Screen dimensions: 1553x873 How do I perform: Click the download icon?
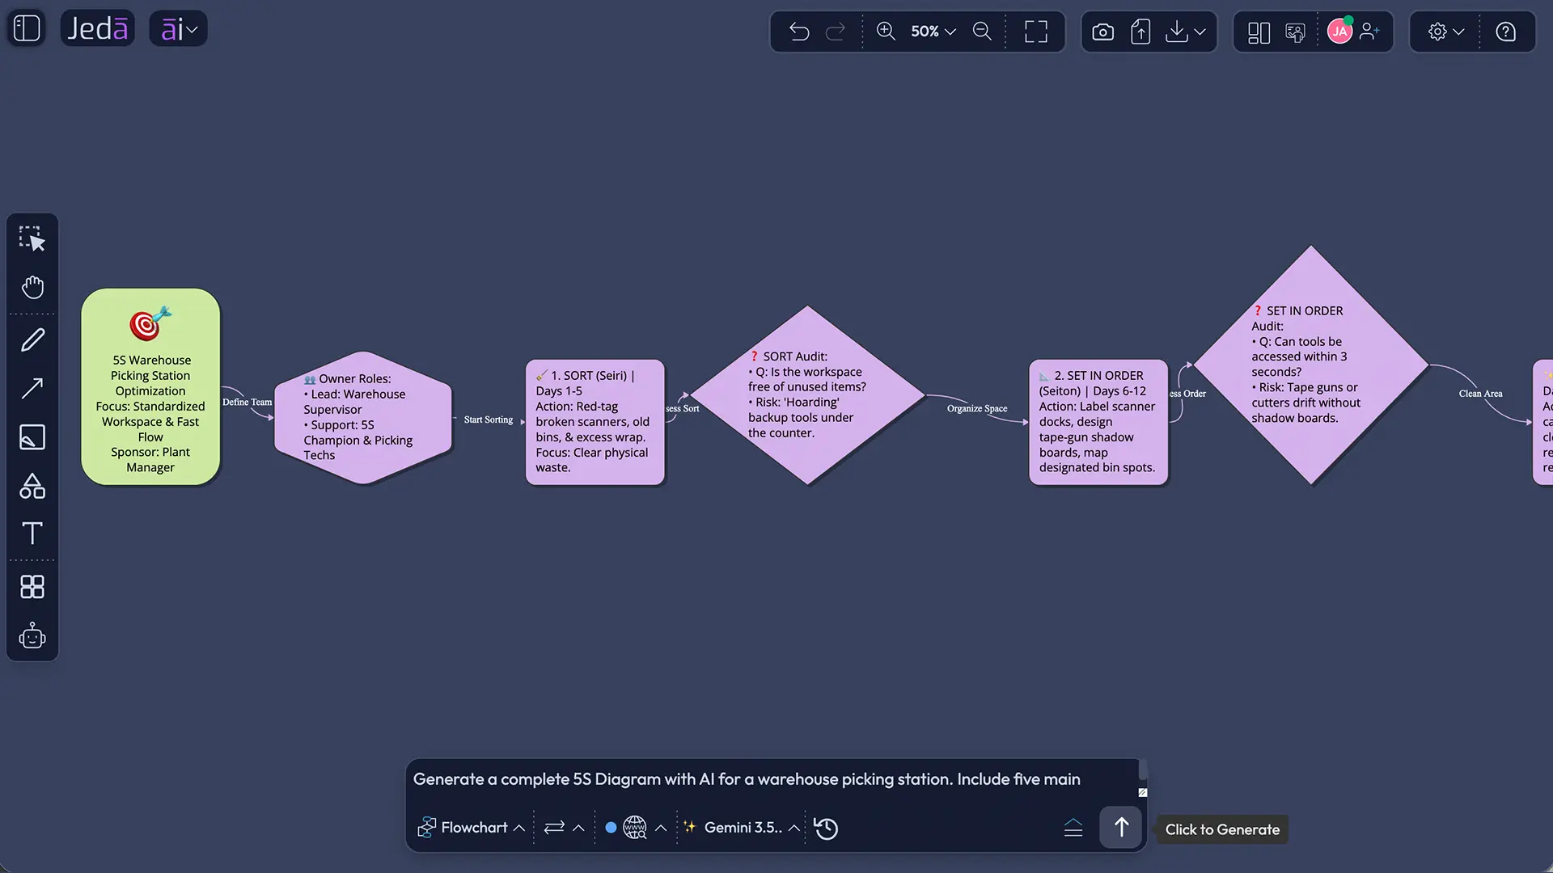[x=1177, y=32]
